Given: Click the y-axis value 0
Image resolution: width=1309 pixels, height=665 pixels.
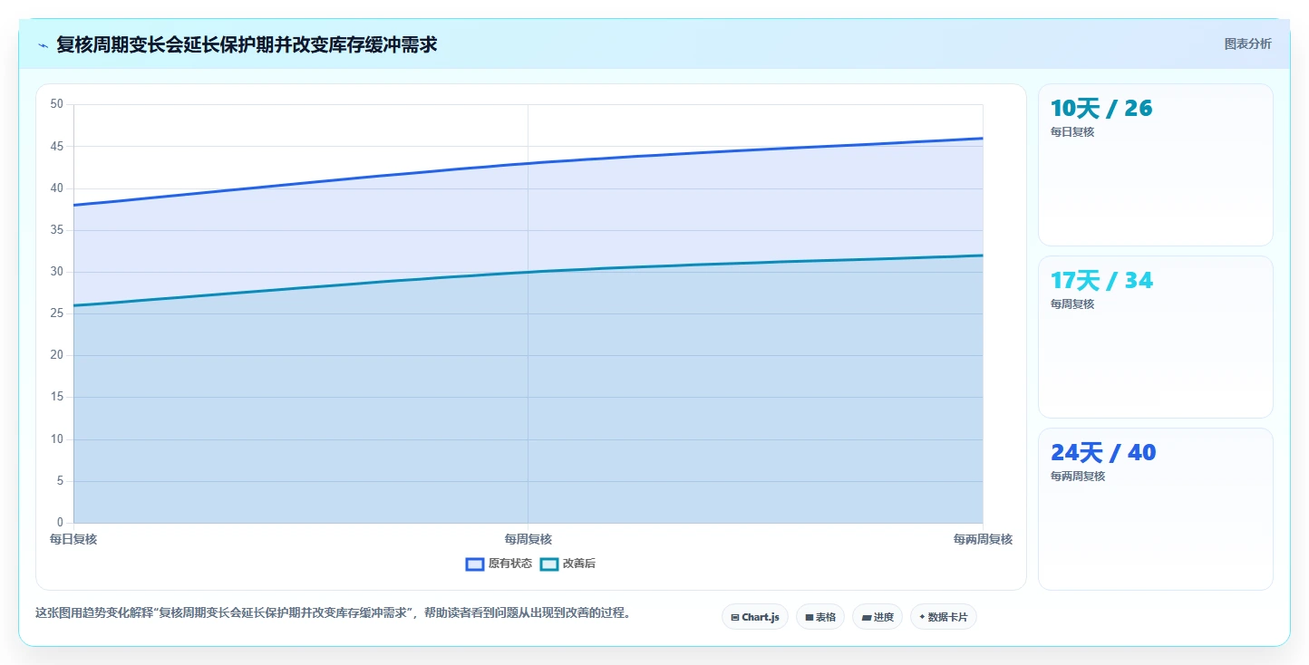Looking at the screenshot, I should click(x=61, y=523).
